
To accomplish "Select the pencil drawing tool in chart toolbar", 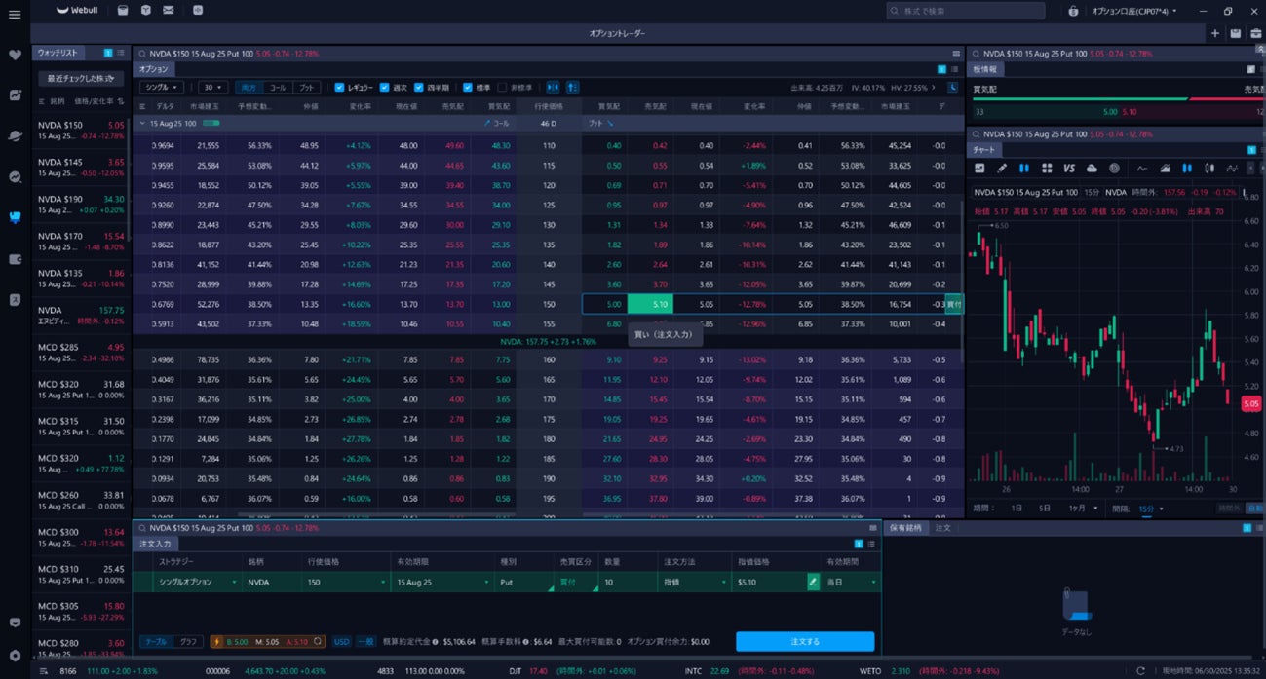I will point(1002,169).
